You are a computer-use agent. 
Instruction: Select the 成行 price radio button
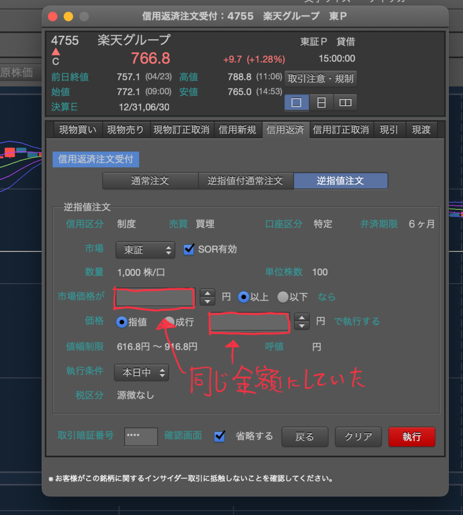(170, 321)
